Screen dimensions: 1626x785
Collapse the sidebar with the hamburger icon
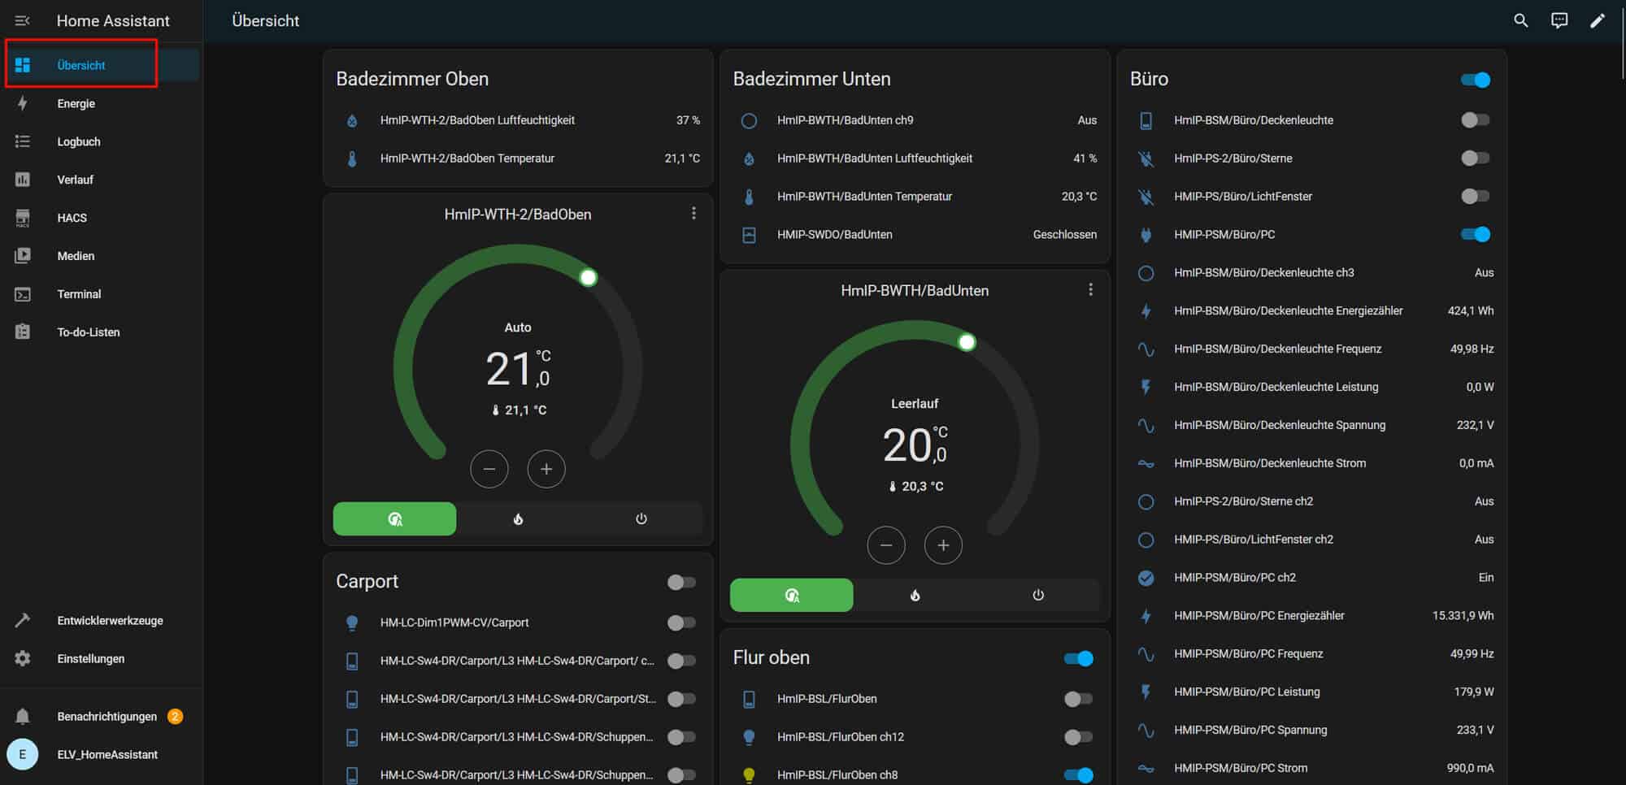[x=23, y=21]
